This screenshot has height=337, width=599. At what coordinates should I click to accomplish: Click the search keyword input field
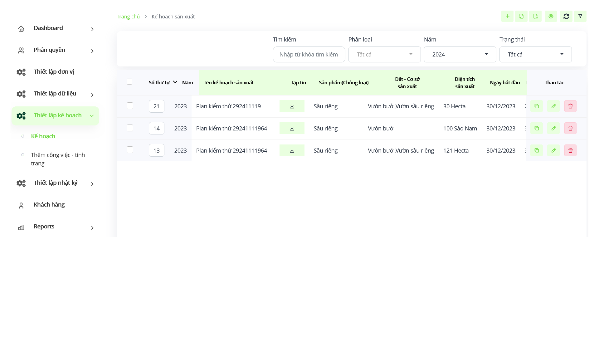(x=309, y=54)
